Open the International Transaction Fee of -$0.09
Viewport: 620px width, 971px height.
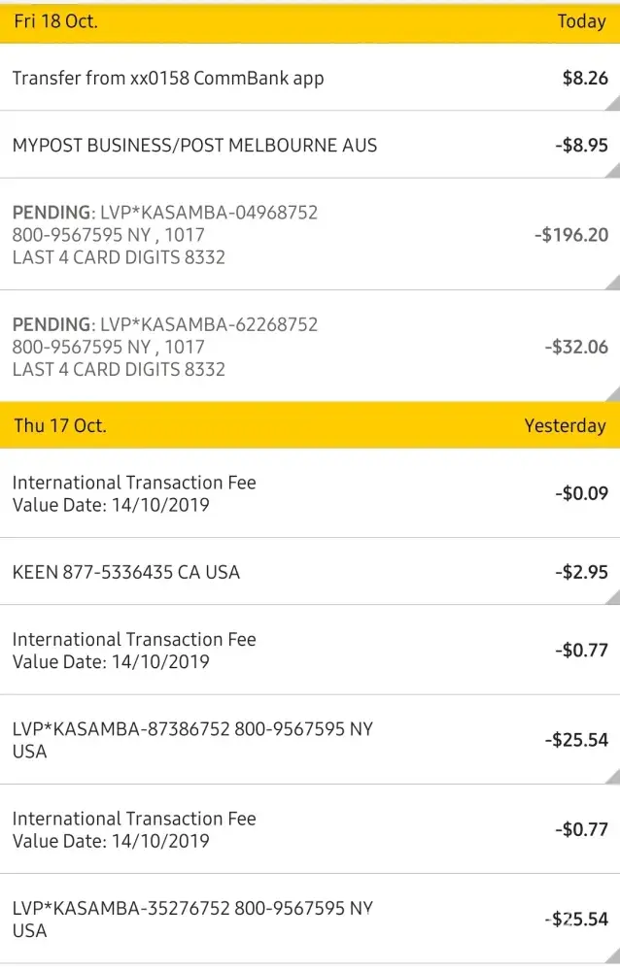pyautogui.click(x=134, y=493)
